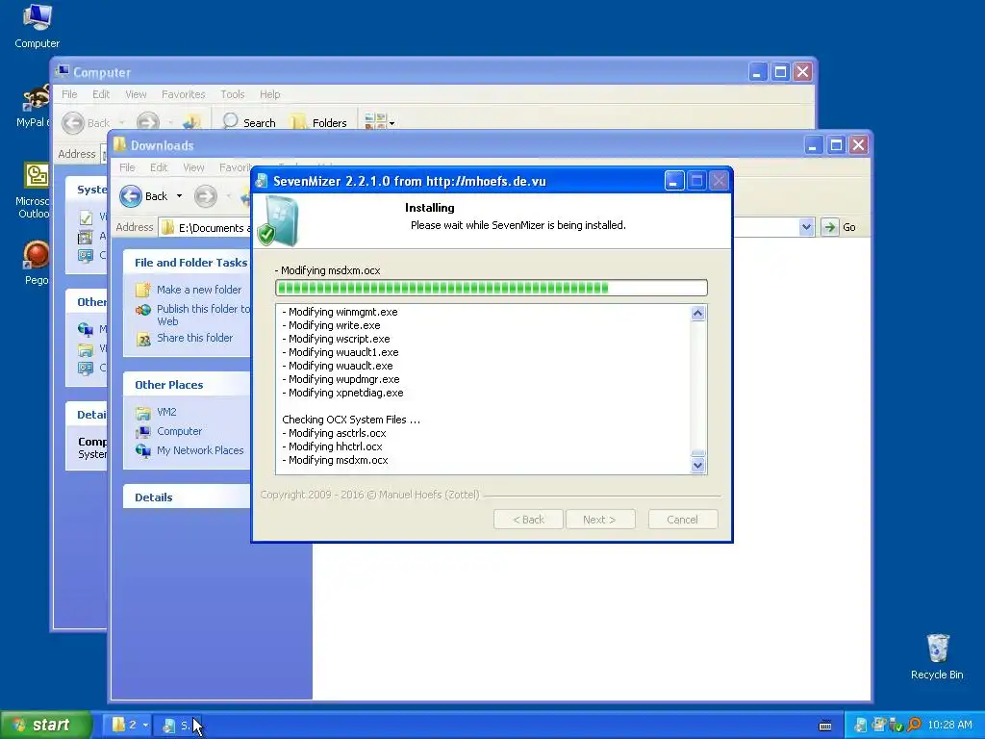Click the Share this folder icon

tap(143, 340)
